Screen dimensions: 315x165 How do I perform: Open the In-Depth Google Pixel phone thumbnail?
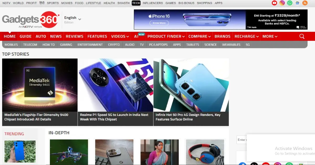[114, 152]
